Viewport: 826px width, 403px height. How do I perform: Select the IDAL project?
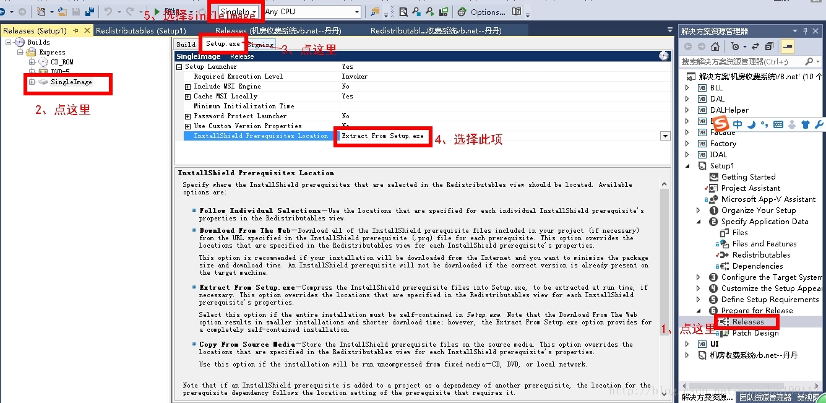[718, 155]
